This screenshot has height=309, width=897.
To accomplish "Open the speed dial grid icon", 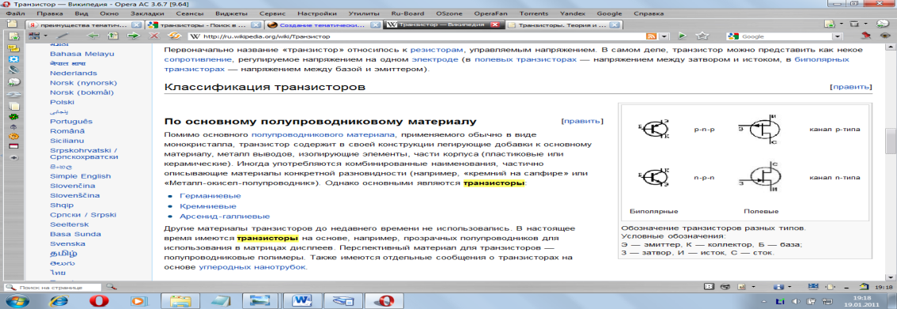I will [x=33, y=36].
